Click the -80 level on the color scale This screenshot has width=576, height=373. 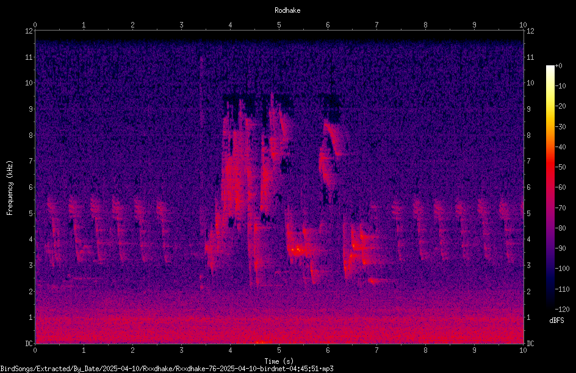(560, 228)
